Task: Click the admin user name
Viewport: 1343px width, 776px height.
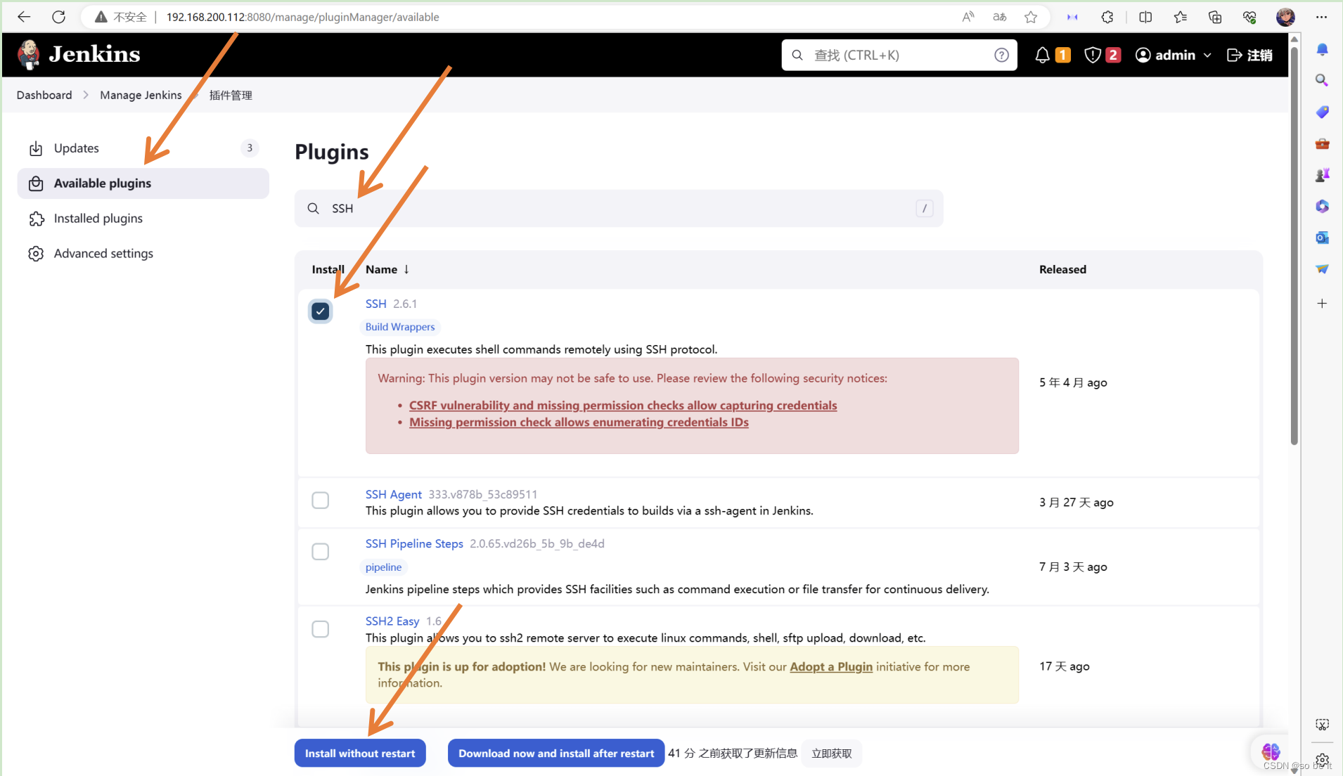Action: coord(1175,55)
